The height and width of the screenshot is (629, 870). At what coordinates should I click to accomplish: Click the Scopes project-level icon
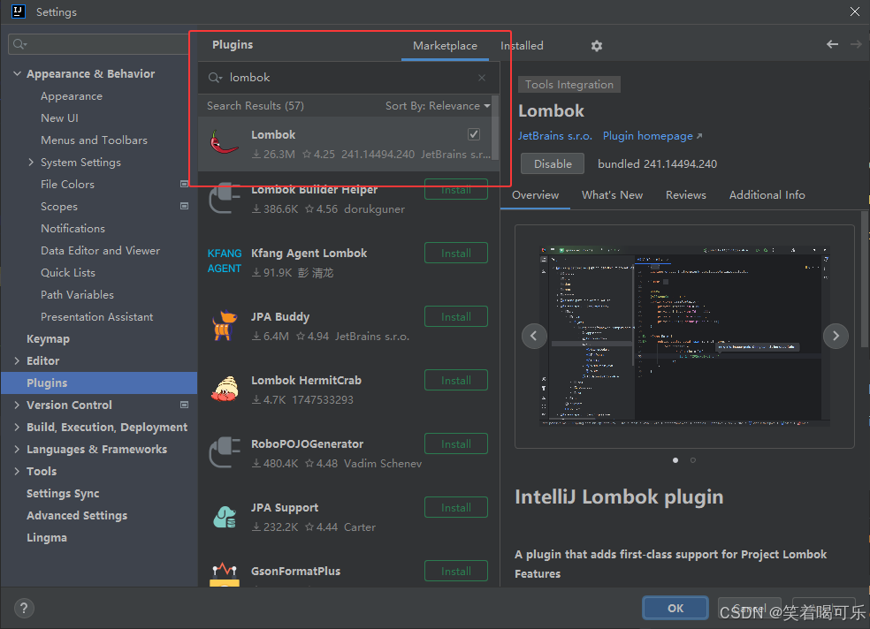click(x=184, y=206)
